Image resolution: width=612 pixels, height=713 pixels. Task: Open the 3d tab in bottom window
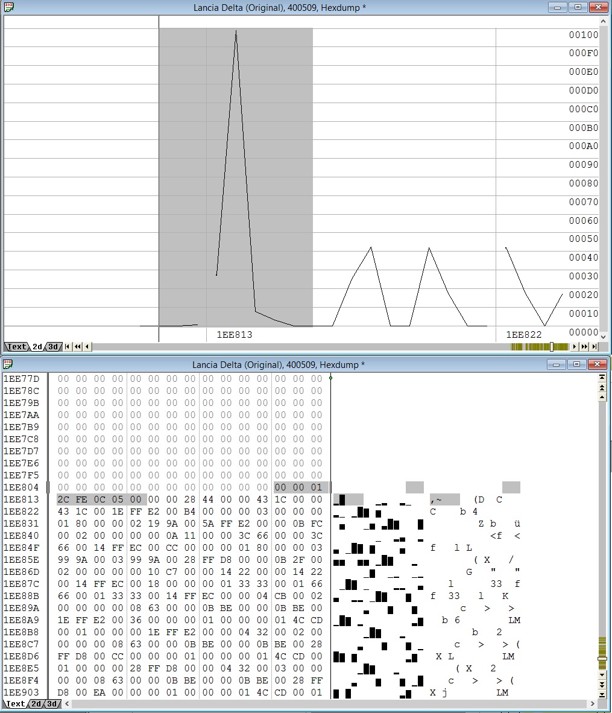tap(52, 703)
